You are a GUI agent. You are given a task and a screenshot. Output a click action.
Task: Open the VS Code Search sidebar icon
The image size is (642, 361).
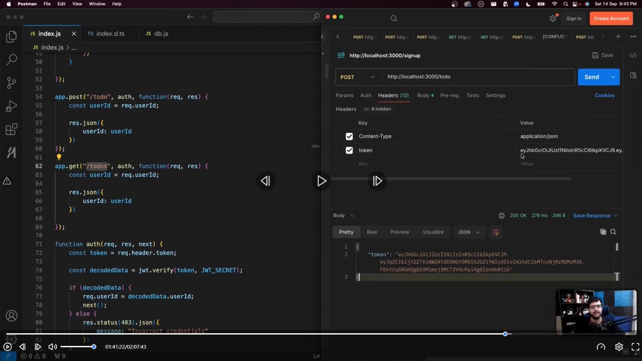pyautogui.click(x=11, y=60)
